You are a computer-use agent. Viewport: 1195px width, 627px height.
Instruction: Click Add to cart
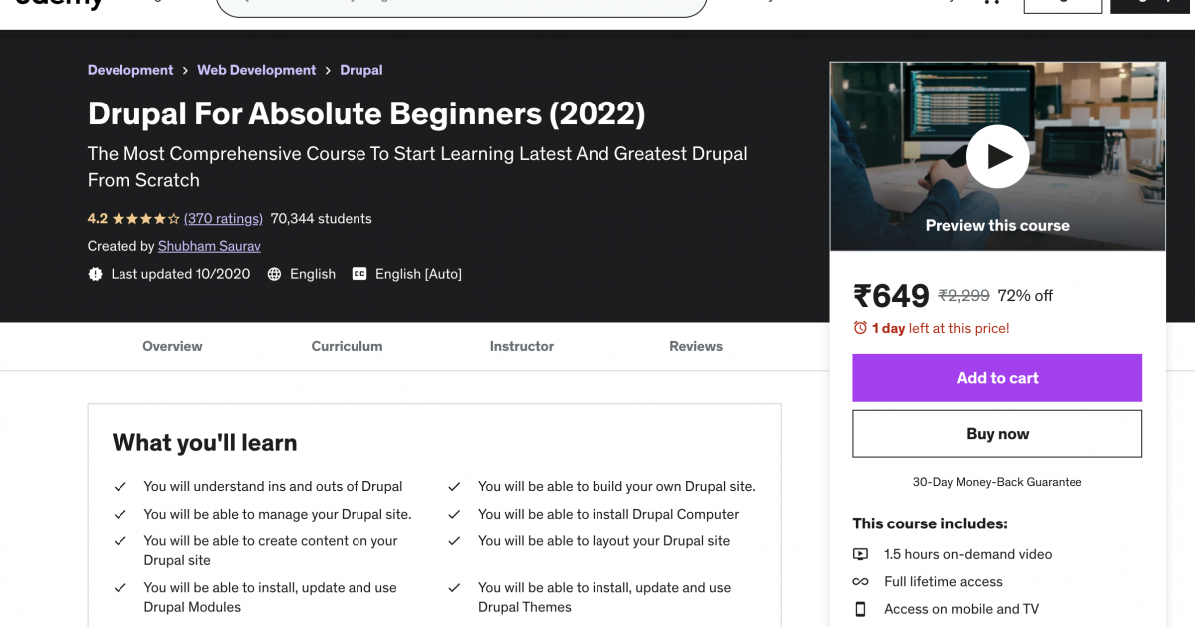997,378
